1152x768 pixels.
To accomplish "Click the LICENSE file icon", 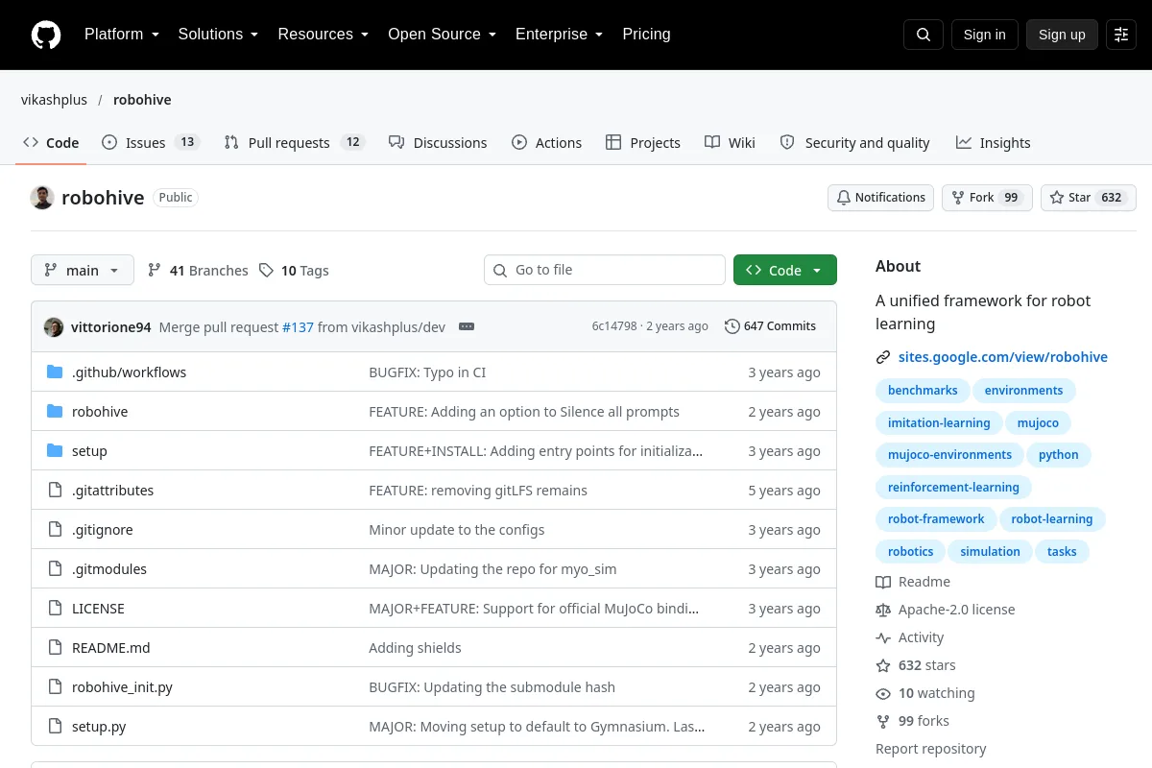I will [55, 608].
